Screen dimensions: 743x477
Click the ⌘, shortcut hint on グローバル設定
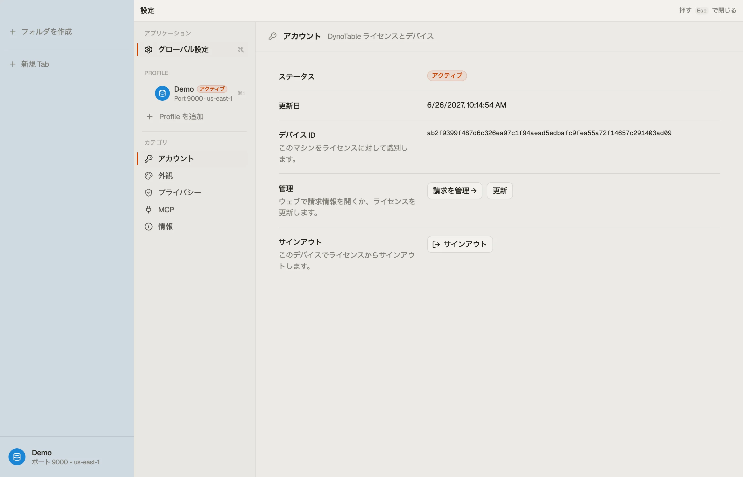[241, 50]
